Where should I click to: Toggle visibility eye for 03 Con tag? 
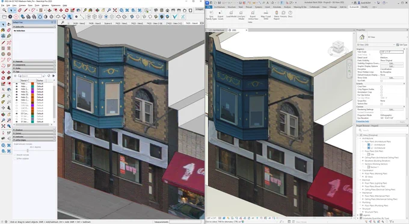tap(17, 114)
